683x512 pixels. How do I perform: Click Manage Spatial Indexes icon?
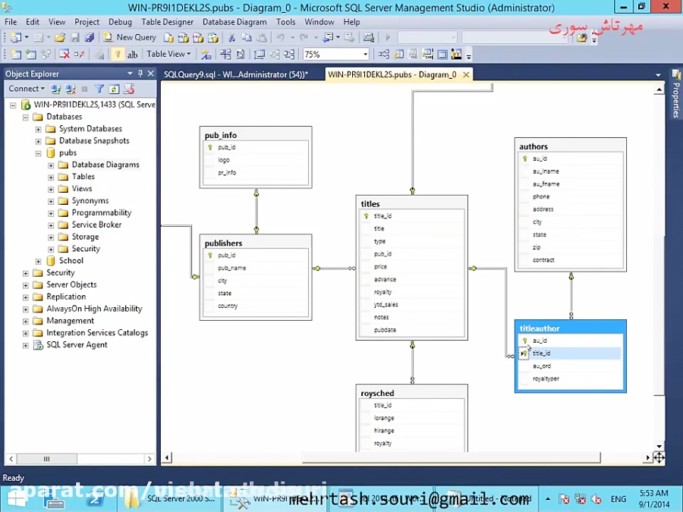(x=457, y=55)
